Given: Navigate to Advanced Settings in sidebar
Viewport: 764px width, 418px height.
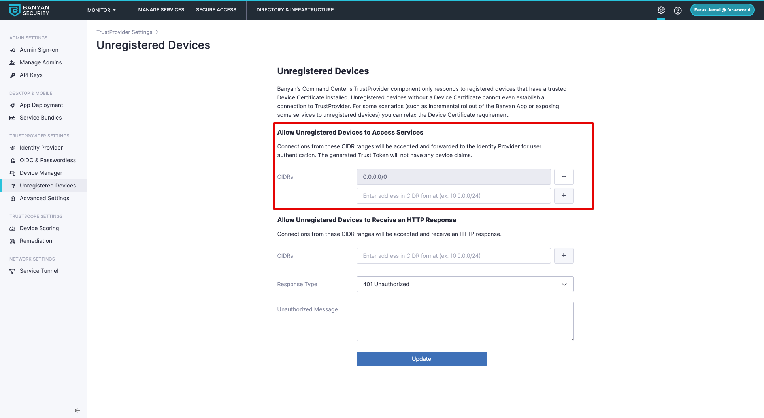Looking at the screenshot, I should click(44, 198).
